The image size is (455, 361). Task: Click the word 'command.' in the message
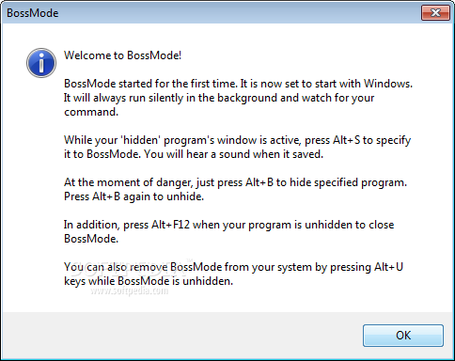coord(91,112)
